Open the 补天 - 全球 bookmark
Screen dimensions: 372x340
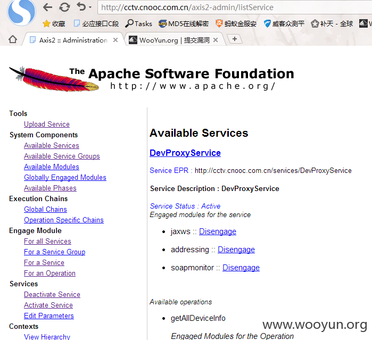point(332,24)
